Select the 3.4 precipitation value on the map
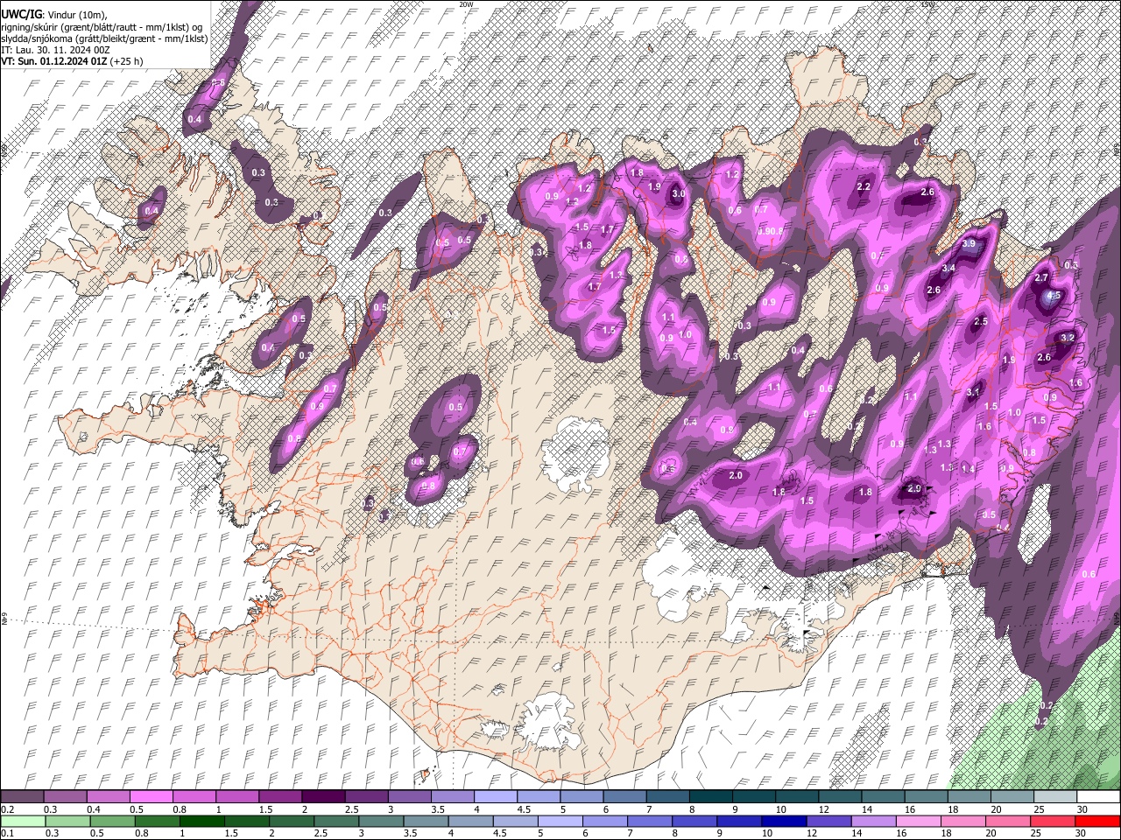 pyautogui.click(x=948, y=268)
